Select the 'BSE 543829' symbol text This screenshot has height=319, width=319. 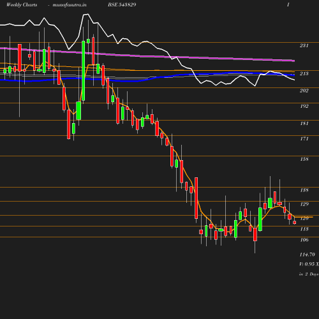[122, 4]
